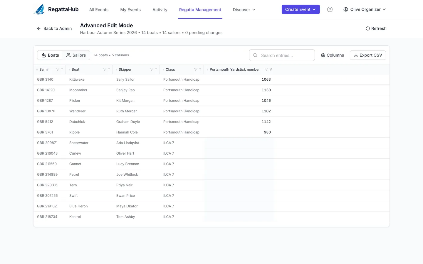Click the text type icon in Skipper header

click(x=156, y=70)
